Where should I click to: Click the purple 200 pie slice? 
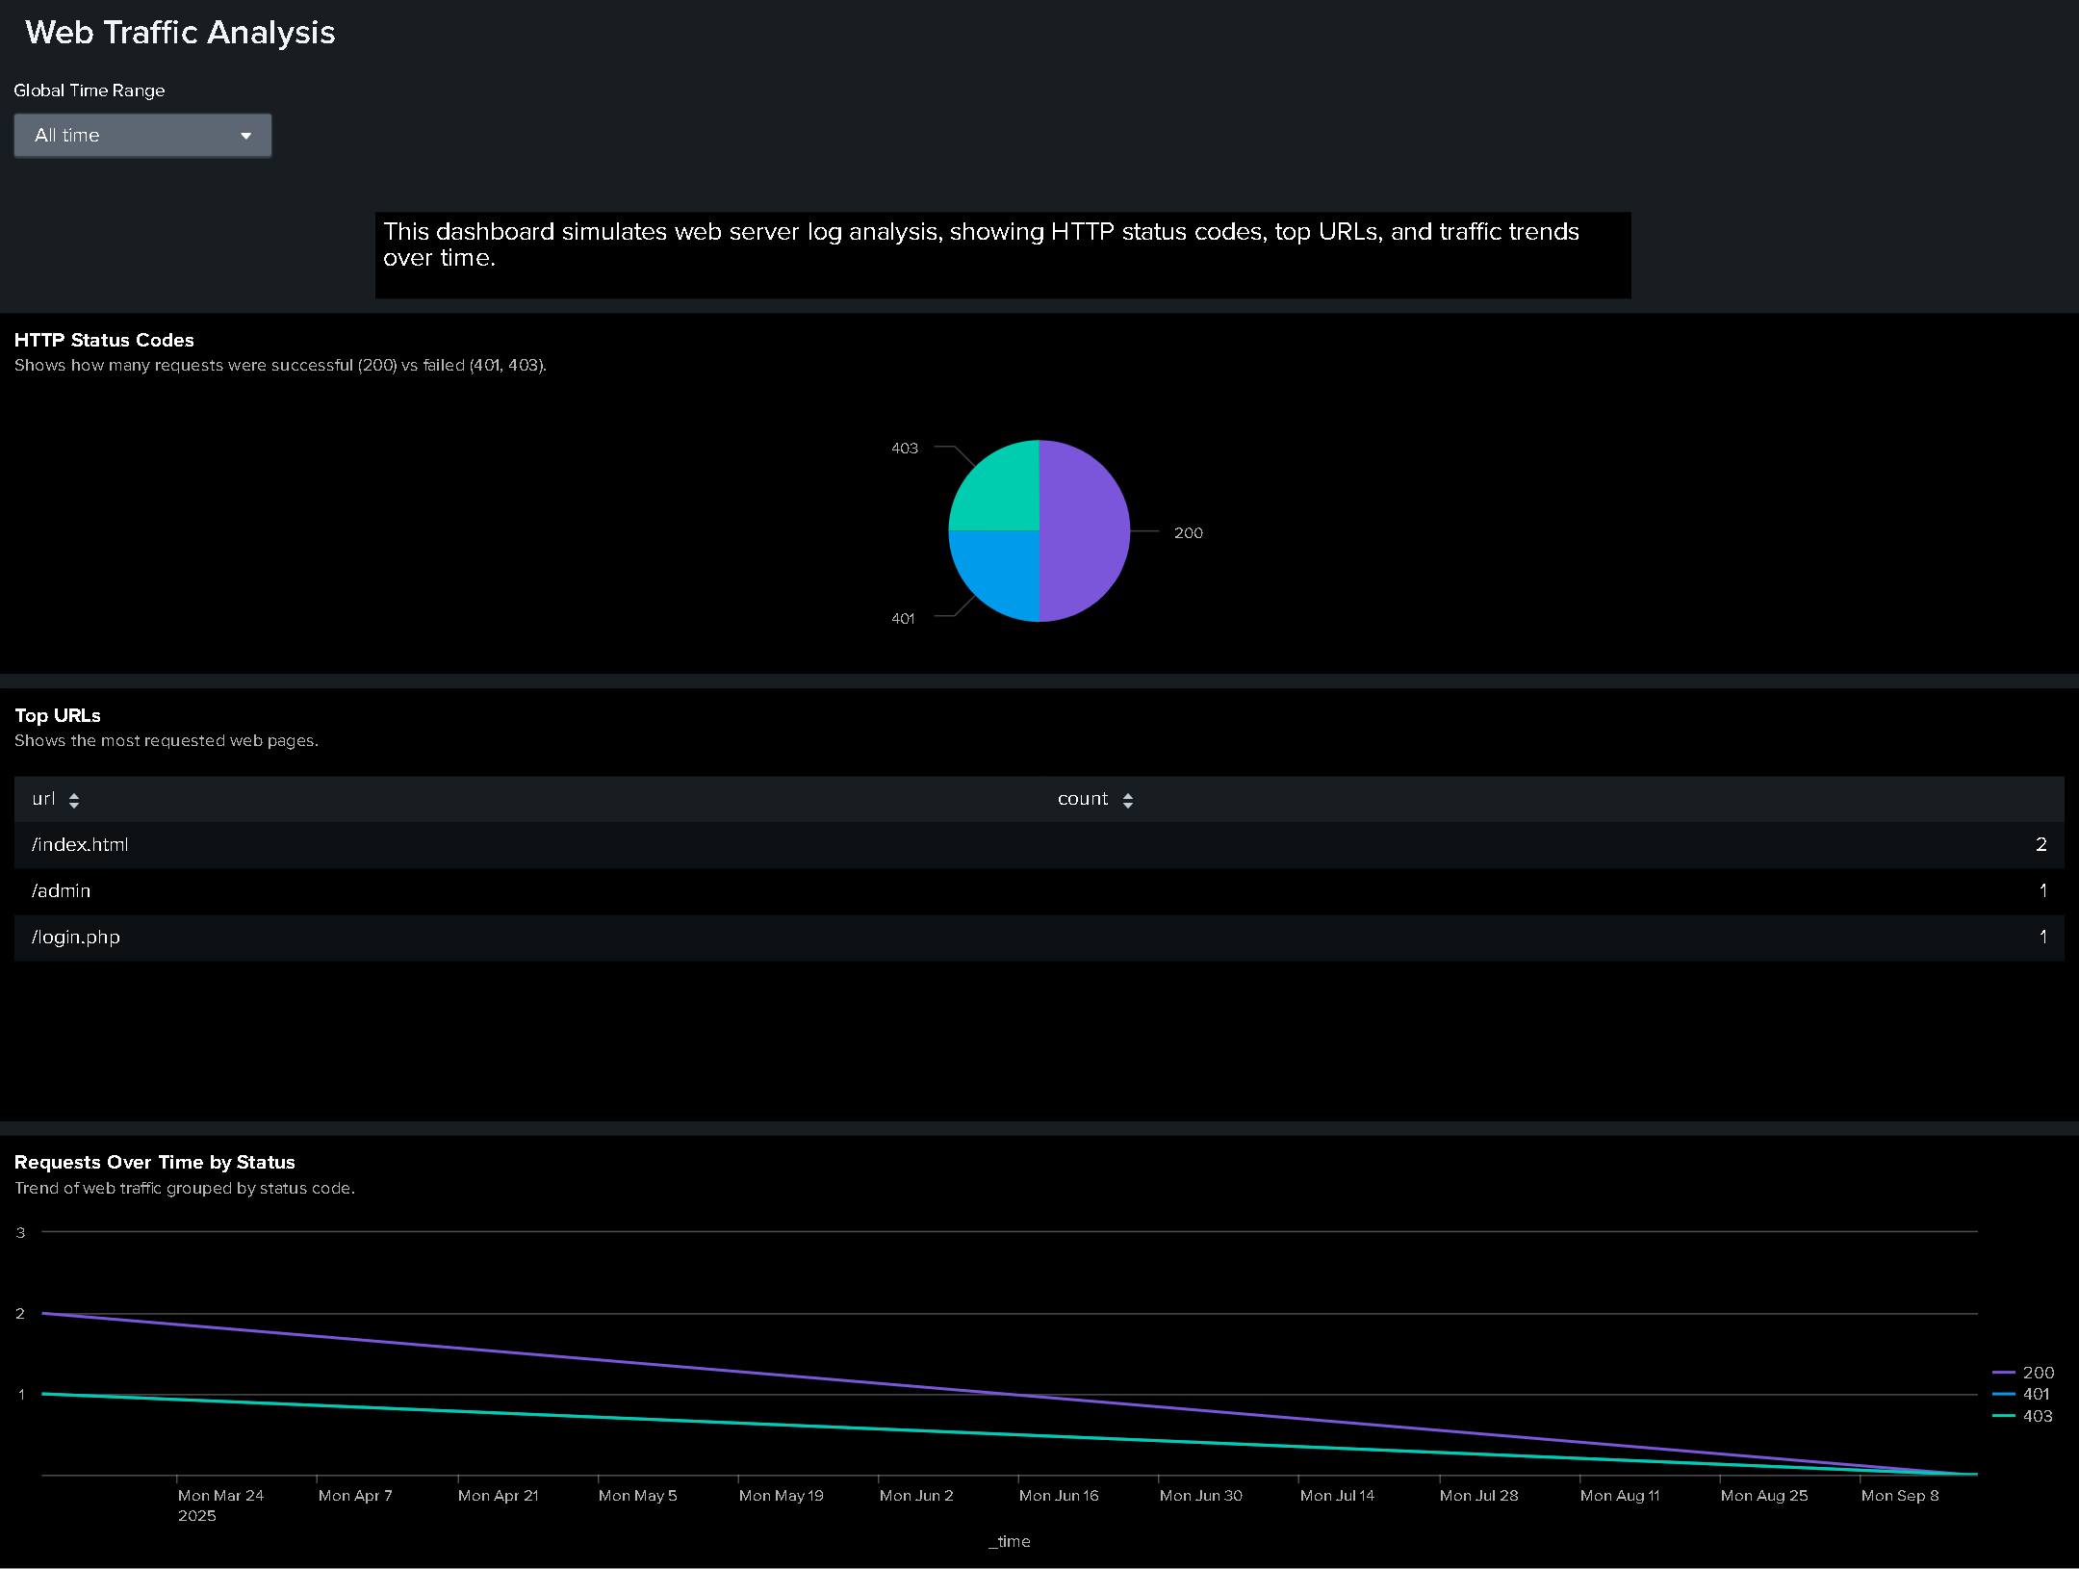pos(1086,531)
